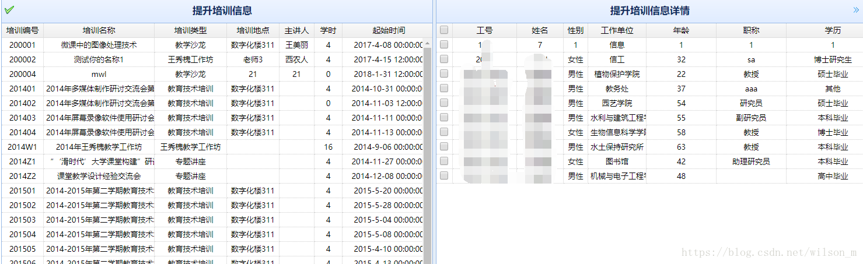Select training row 201404
The image size is (863, 264).
[x=212, y=132]
